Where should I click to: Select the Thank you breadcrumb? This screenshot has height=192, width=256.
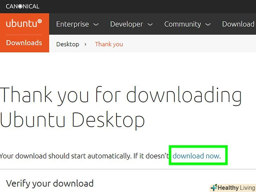109,44
